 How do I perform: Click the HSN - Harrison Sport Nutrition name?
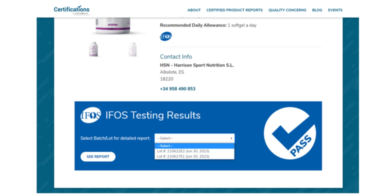coord(197,65)
